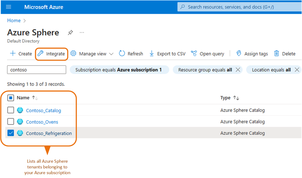
Task: Click the Assign tags icon
Action: click(239, 54)
